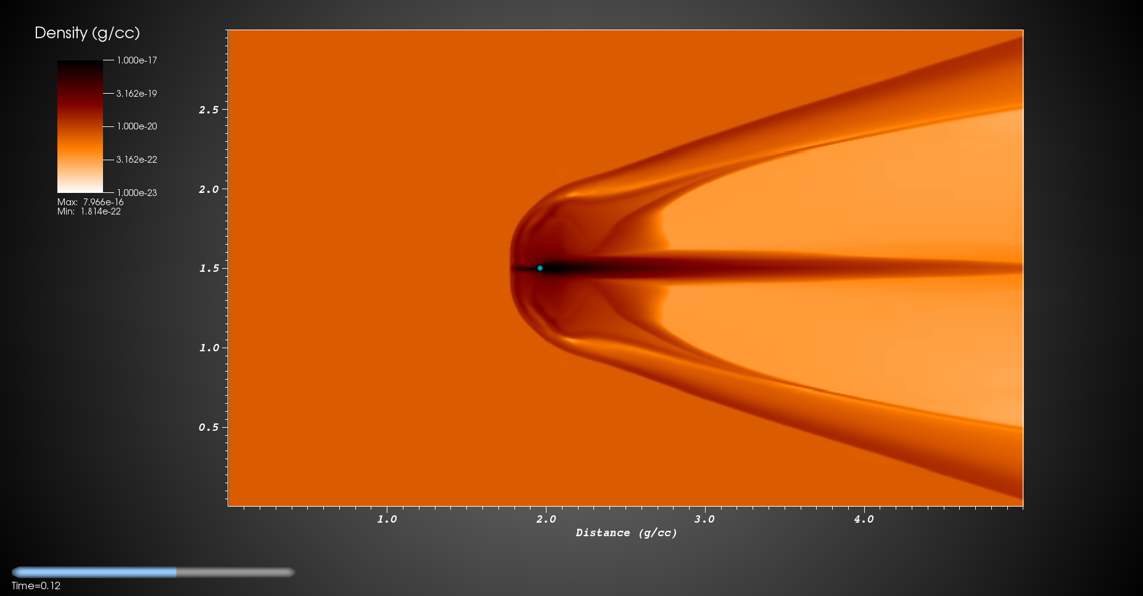Click the '1.000e-20' legend value
This screenshot has height=596, width=1143.
pos(137,126)
